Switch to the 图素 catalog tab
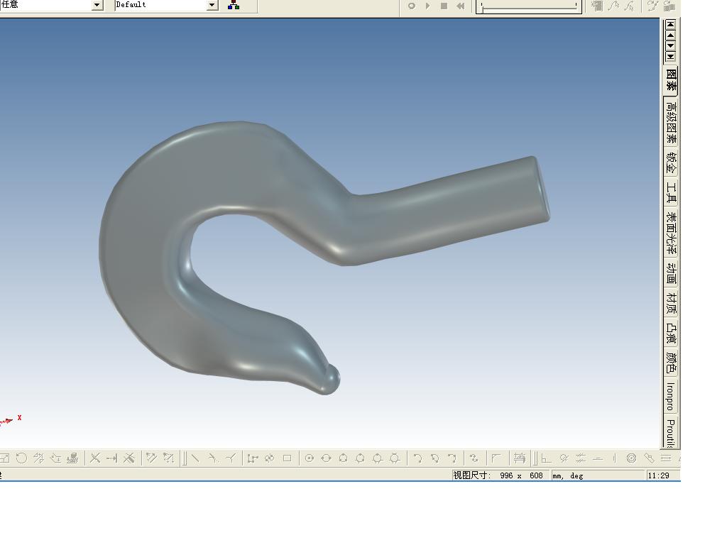 click(671, 79)
